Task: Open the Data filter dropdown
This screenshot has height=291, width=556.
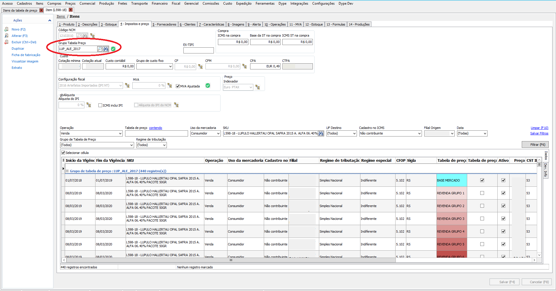Action: pyautogui.click(x=485, y=133)
